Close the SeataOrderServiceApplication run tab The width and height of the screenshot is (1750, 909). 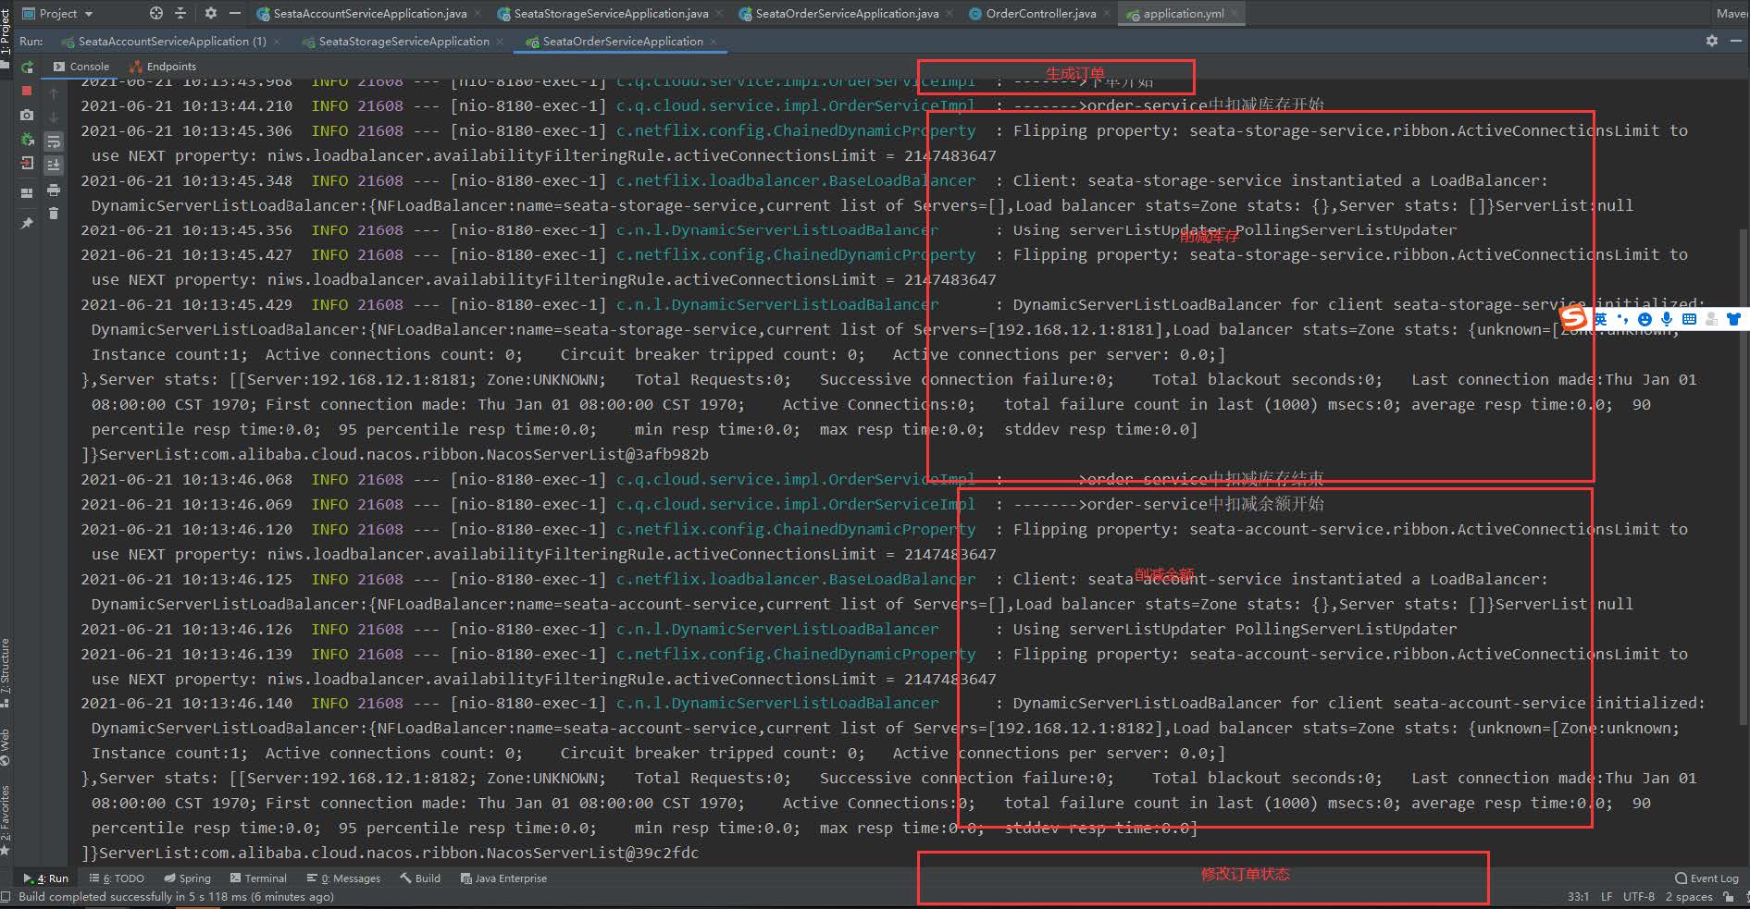tap(714, 42)
